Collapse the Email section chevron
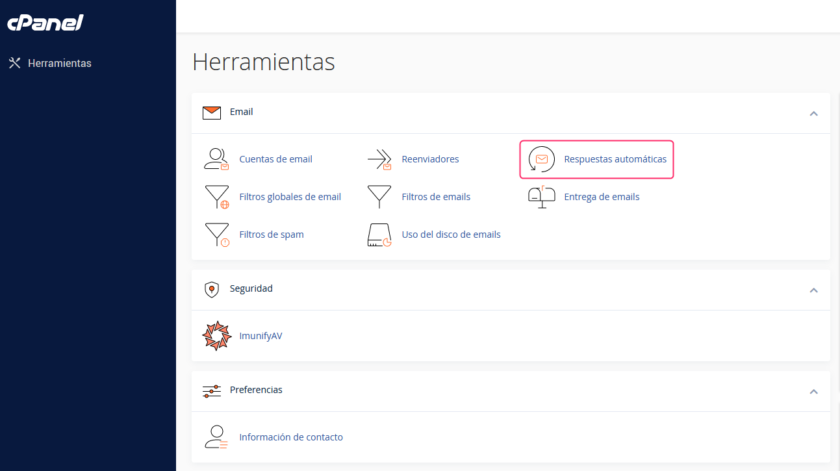840x471 pixels. pos(813,114)
